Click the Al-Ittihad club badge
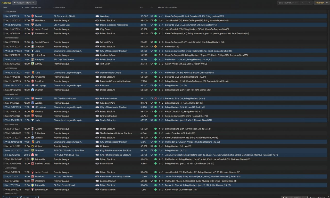Image resolution: width=330 pixels, height=198 pixels. [x=32, y=151]
